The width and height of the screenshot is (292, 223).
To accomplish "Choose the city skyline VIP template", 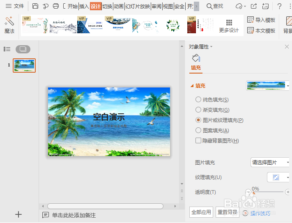I will [118, 25].
